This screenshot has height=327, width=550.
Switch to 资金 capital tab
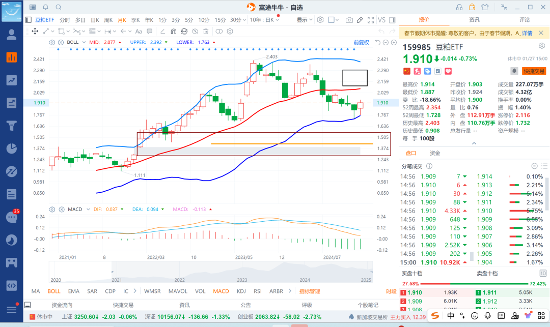click(435, 153)
